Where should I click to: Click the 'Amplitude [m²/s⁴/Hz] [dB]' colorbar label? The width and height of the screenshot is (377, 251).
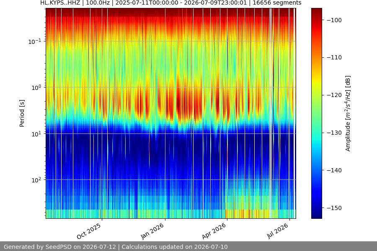click(348, 113)
